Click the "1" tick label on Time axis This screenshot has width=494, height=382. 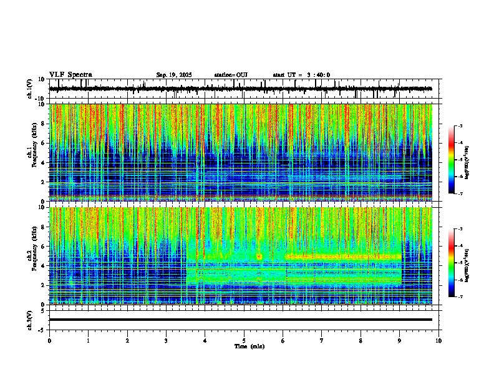88,341
